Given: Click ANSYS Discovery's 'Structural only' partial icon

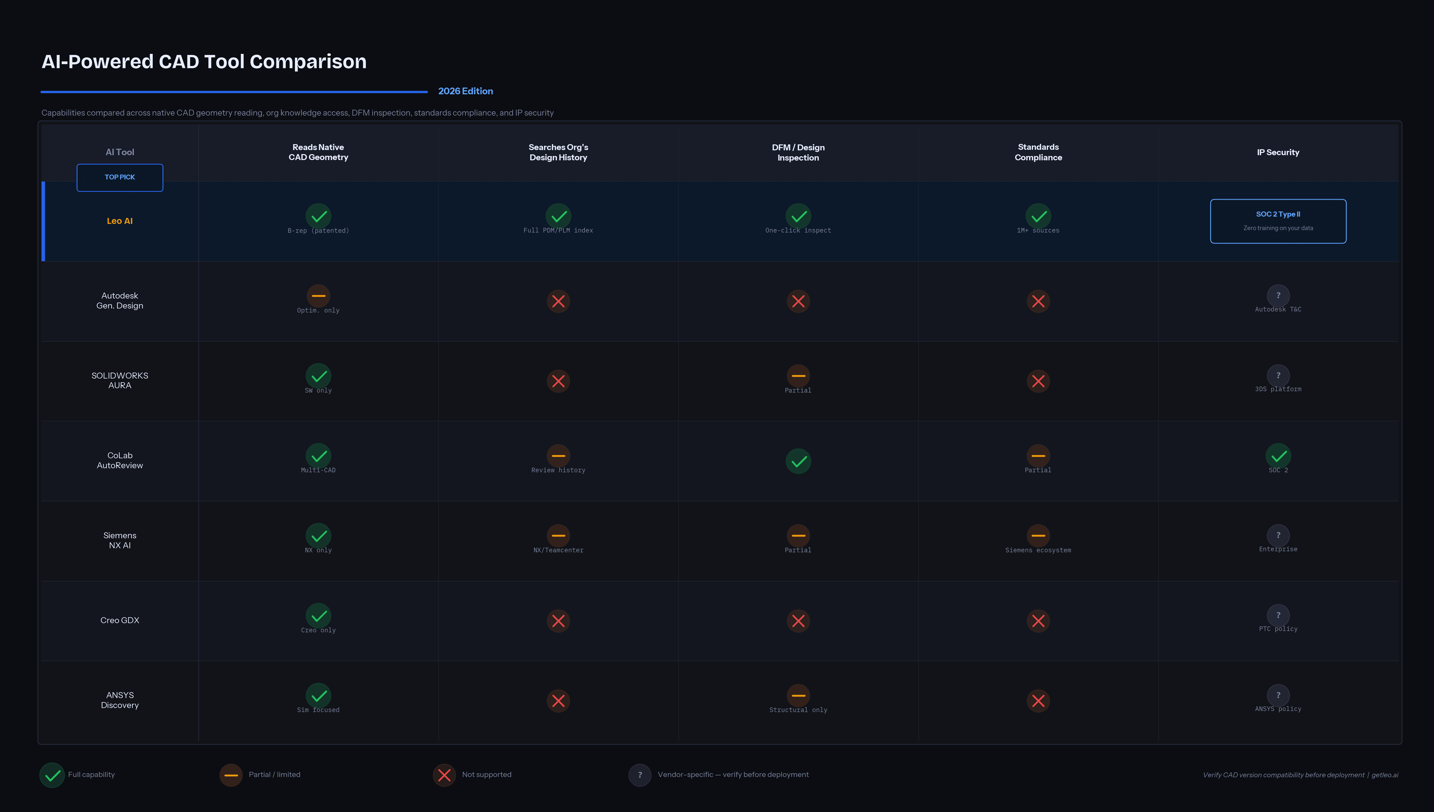Looking at the screenshot, I should 798,695.
